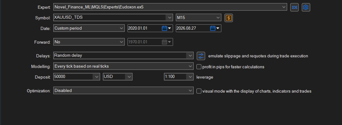Expand the Symbol XAUUSD_TDS dropdown
The image size is (342, 125).
click(170, 17)
